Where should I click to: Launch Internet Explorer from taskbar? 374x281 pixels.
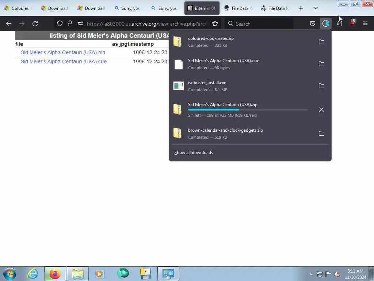[x=33, y=274]
